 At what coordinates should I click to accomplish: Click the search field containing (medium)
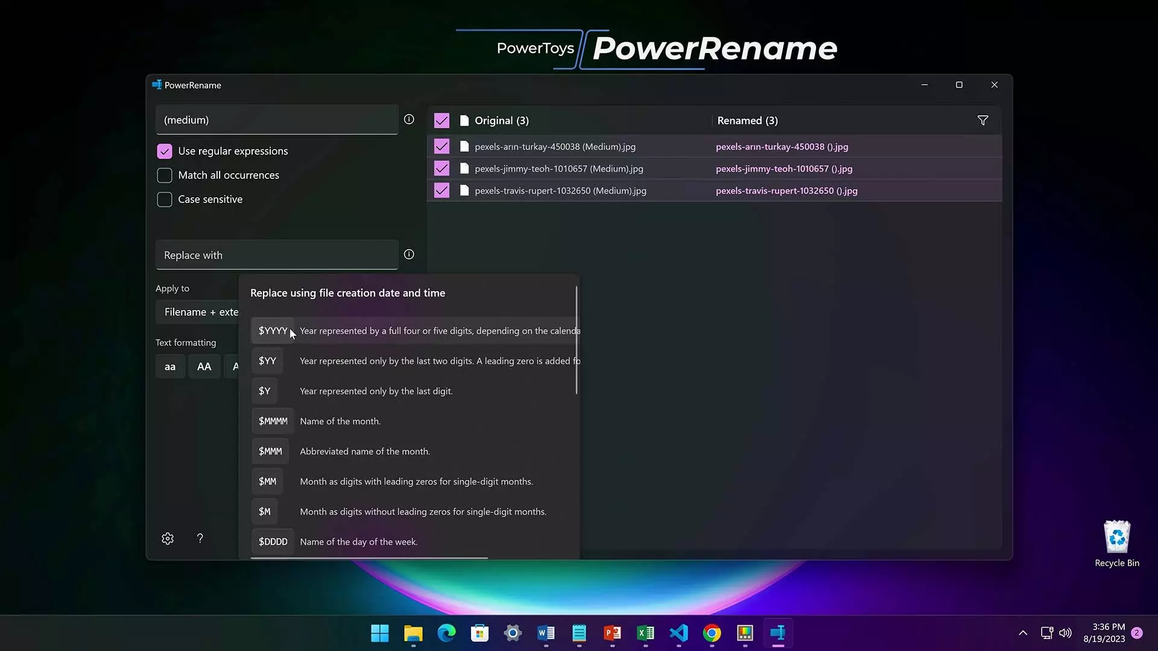tap(277, 120)
